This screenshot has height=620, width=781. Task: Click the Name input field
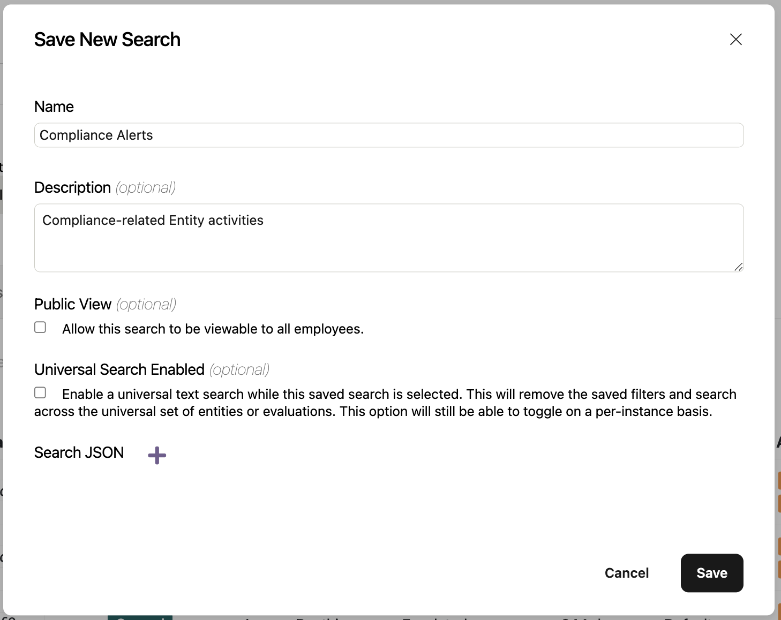(x=389, y=135)
